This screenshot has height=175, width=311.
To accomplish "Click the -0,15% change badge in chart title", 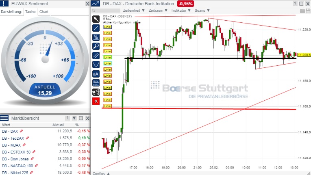I will point(186,4).
